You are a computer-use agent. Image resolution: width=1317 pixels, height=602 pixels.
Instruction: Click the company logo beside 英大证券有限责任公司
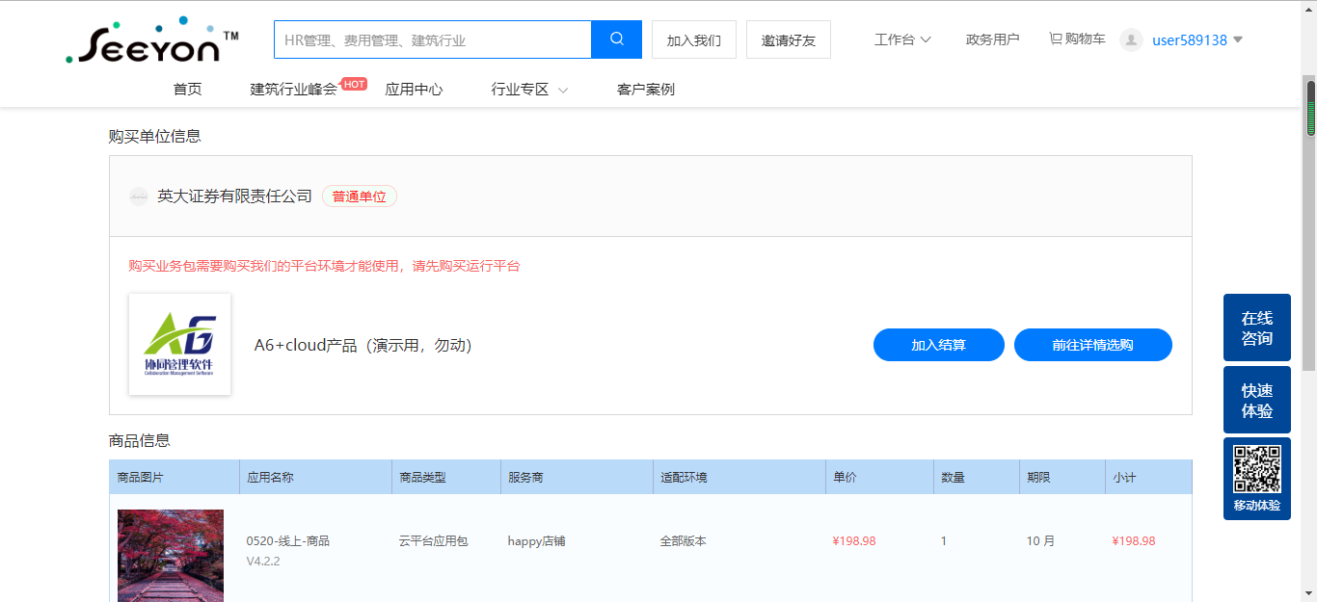tap(139, 196)
